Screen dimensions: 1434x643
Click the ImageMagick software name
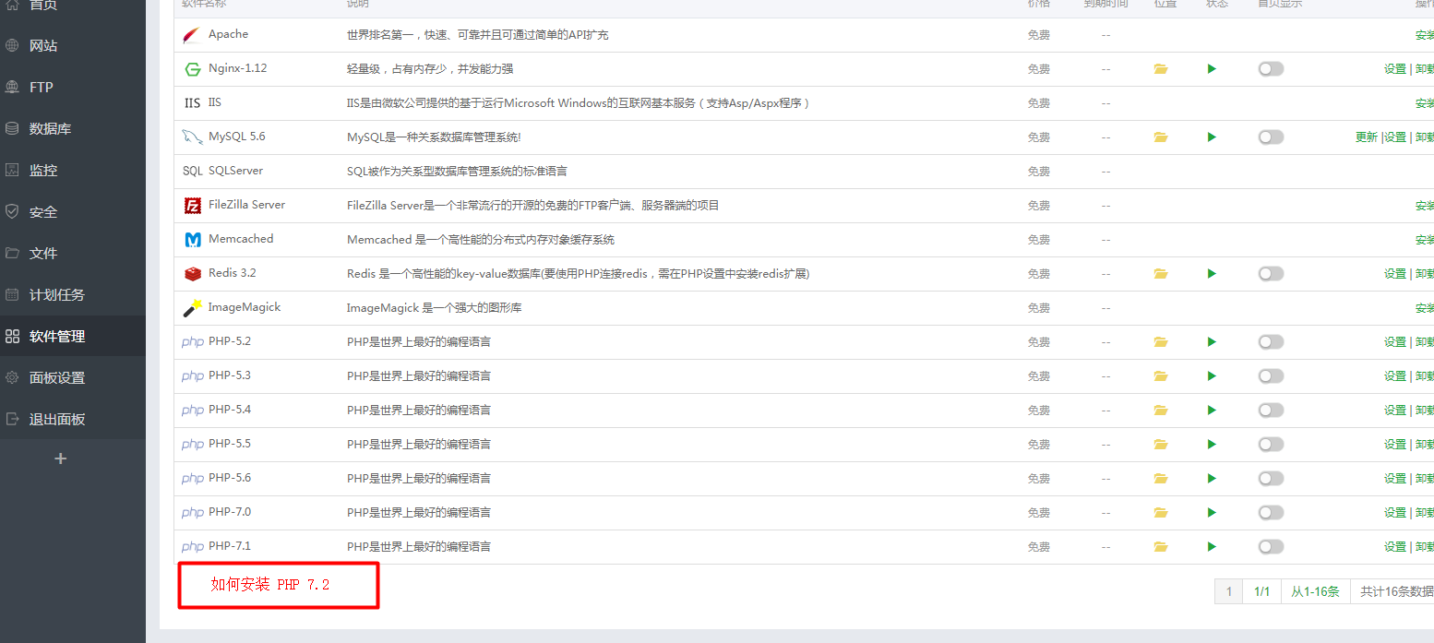point(245,307)
